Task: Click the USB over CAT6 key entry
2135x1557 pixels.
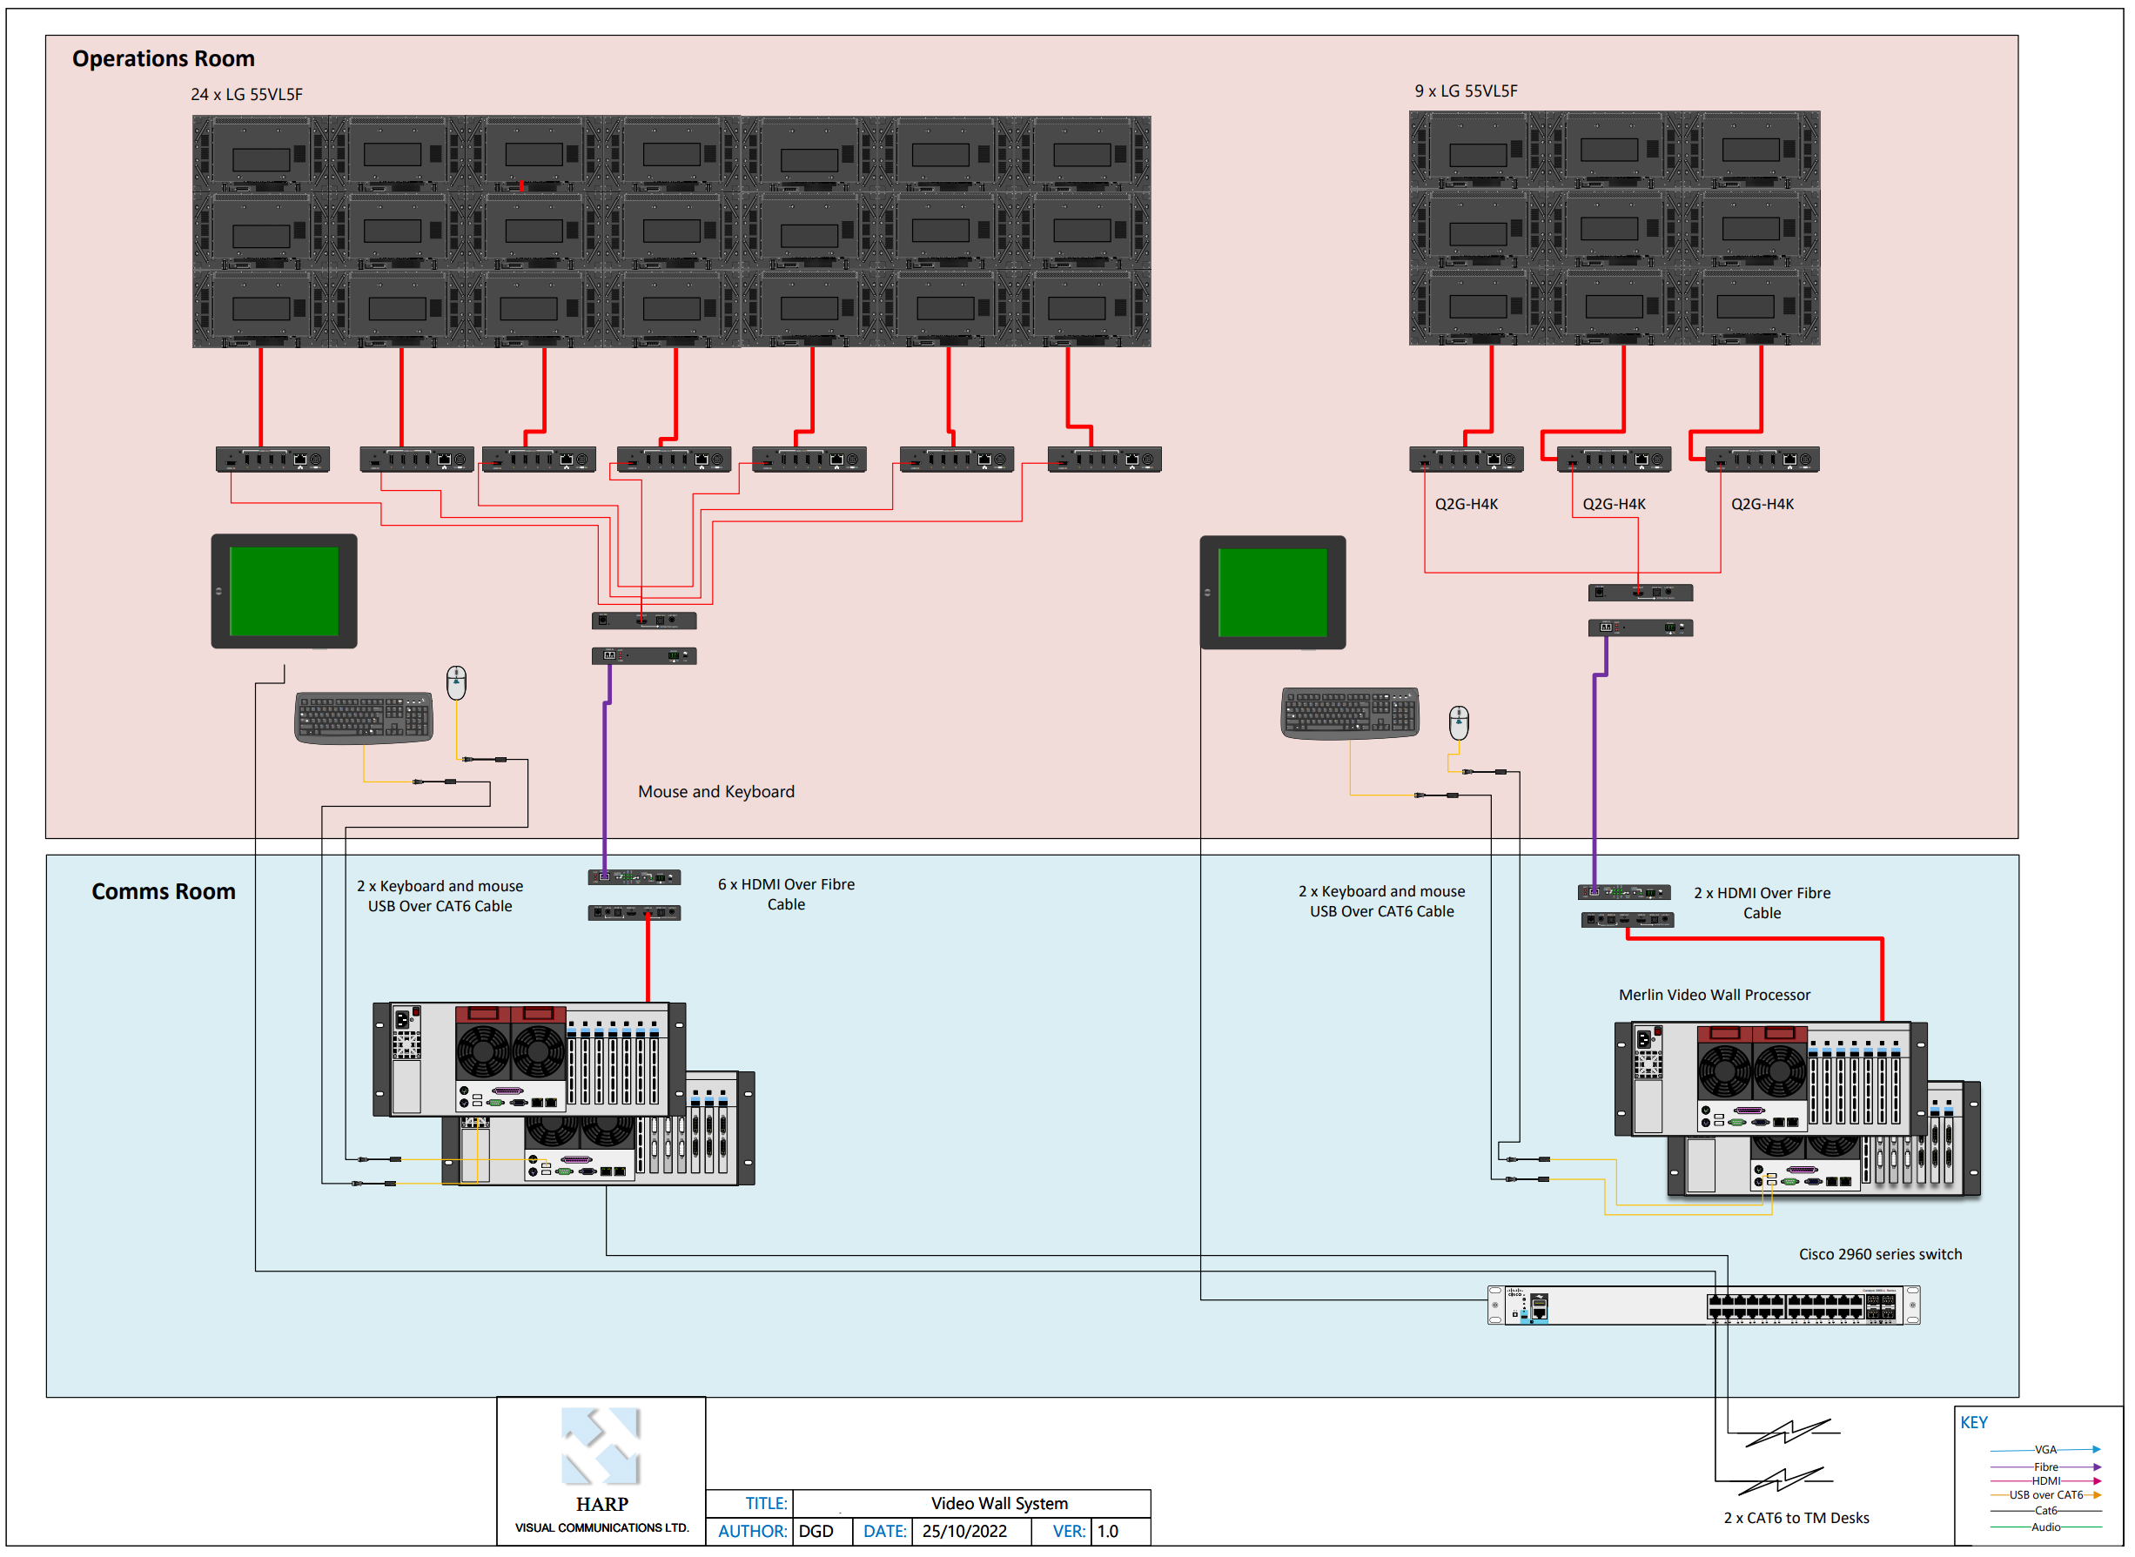Action: tap(2045, 1496)
